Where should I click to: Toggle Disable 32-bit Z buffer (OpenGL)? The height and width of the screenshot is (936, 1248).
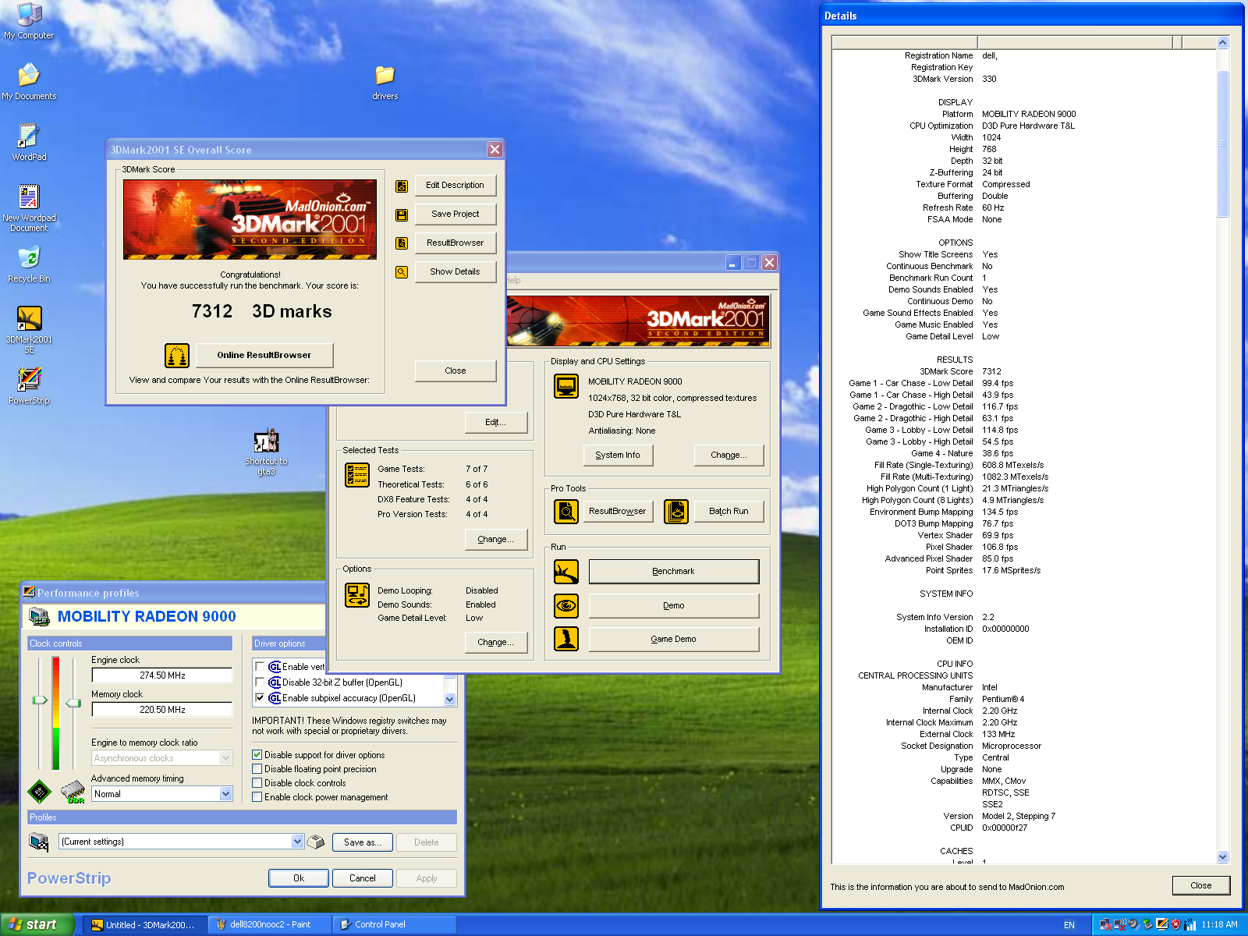tap(260, 682)
